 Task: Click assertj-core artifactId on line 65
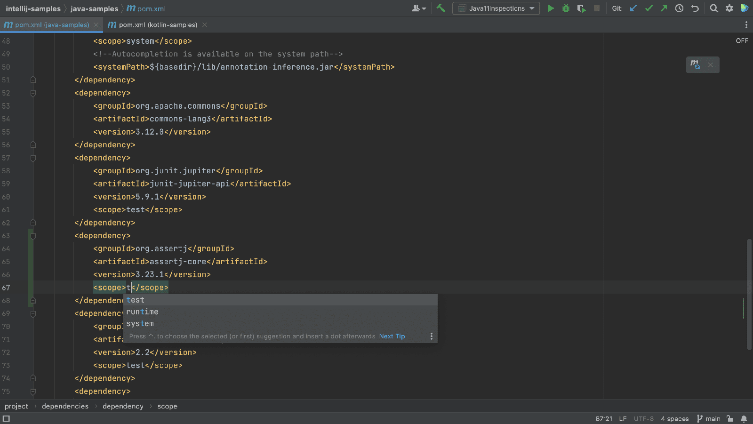[178, 262]
